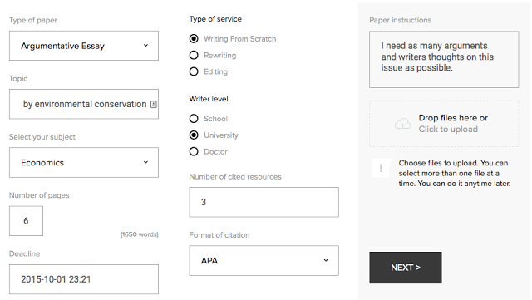This screenshot has height=300, width=532.
Task: Edit the Number of cited resources field
Action: click(264, 202)
